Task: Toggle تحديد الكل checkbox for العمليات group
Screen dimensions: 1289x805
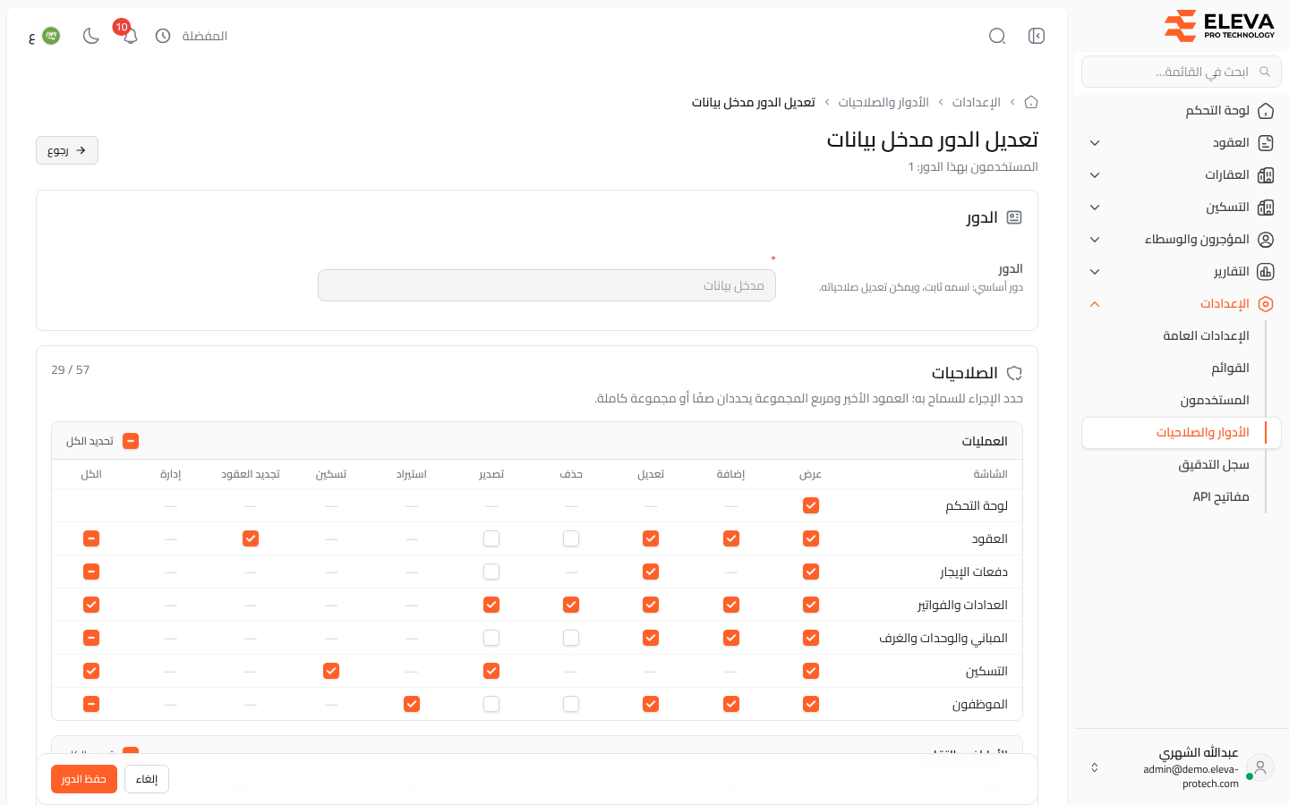Action: (131, 441)
